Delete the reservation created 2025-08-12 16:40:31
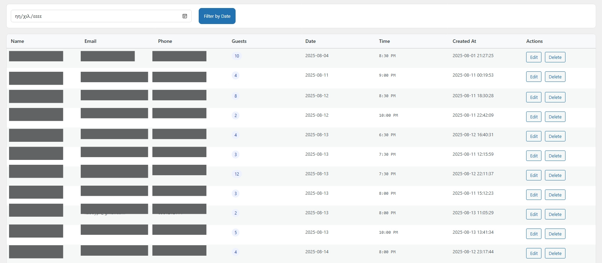This screenshot has height=263, width=602. (555, 136)
